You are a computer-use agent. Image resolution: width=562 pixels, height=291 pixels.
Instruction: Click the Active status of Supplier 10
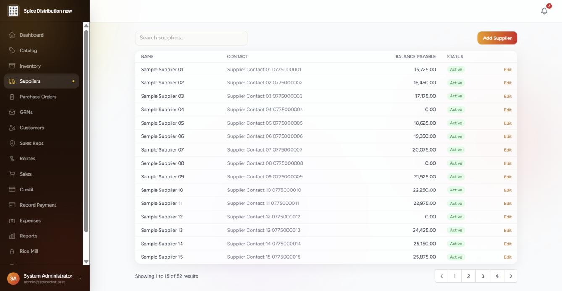coord(456,190)
